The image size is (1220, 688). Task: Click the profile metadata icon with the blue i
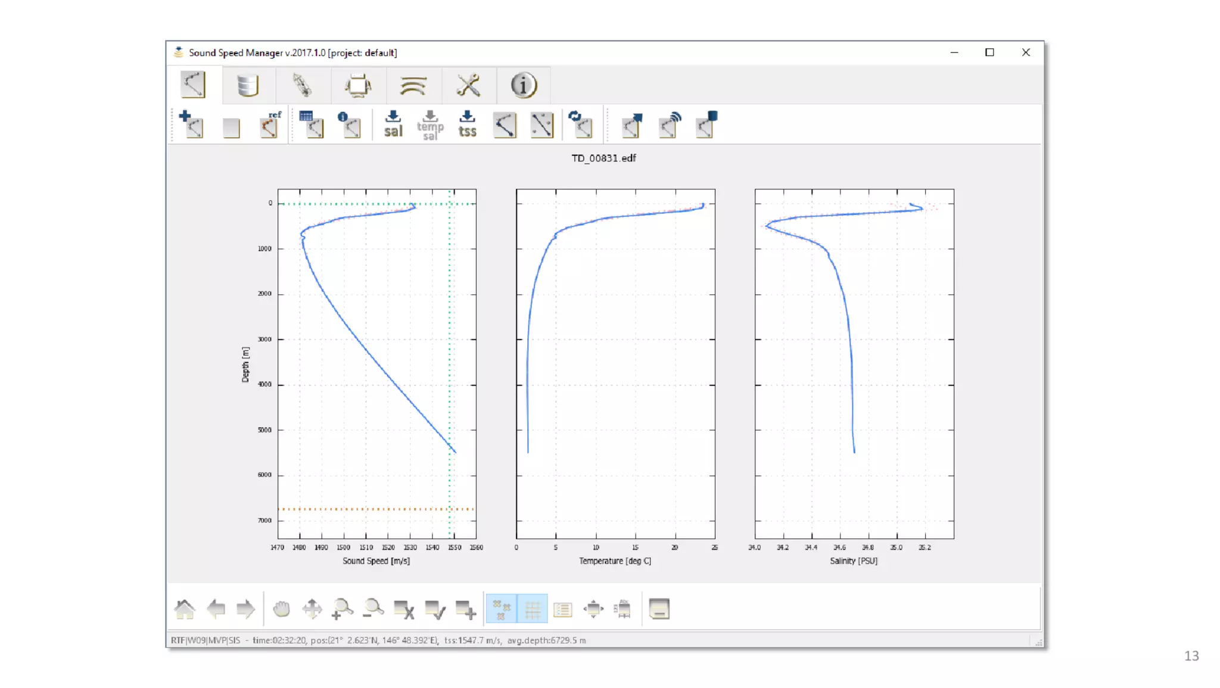[350, 124]
